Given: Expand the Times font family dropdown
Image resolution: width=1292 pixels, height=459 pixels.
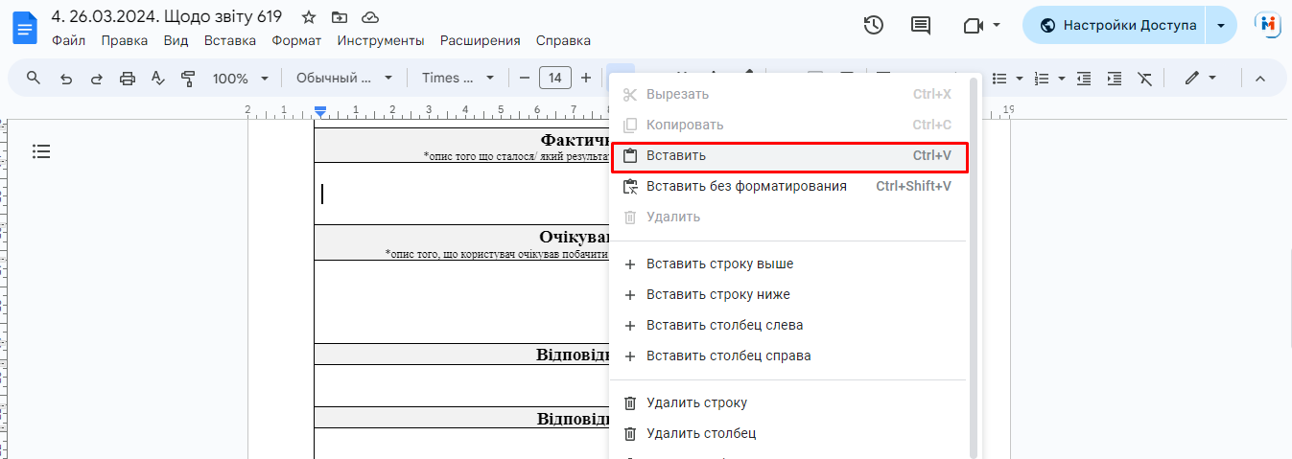Looking at the screenshot, I should [458, 79].
